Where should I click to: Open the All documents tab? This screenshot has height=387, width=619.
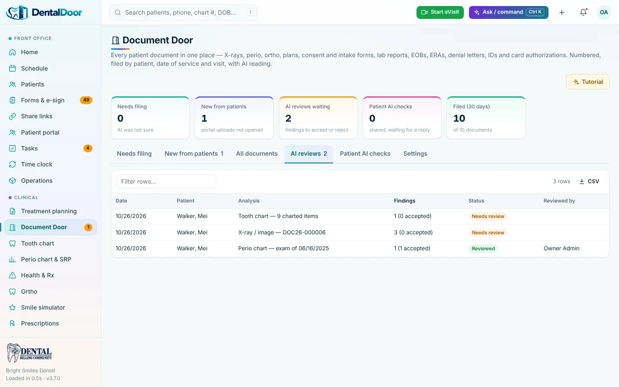tap(257, 154)
